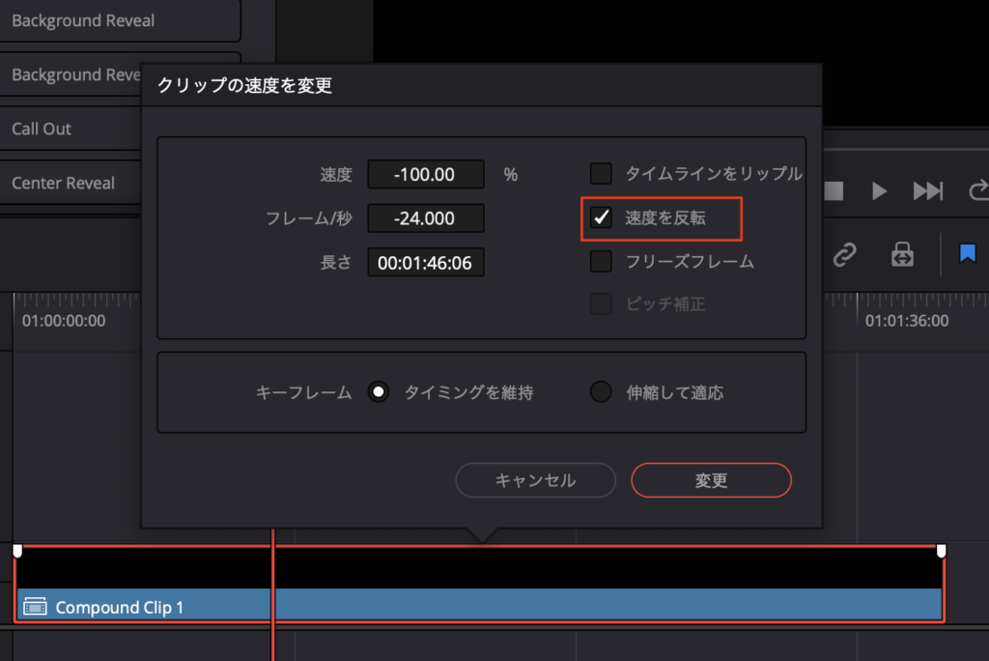Enable the タイムラインをリップル checkbox
The height and width of the screenshot is (661, 989).
602,174
